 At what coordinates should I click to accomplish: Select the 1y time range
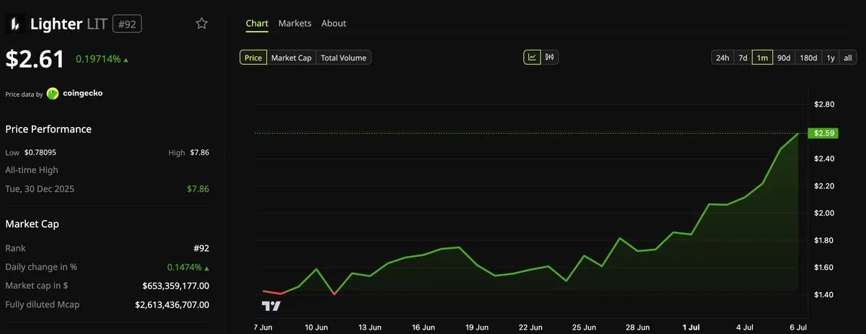[x=831, y=58]
